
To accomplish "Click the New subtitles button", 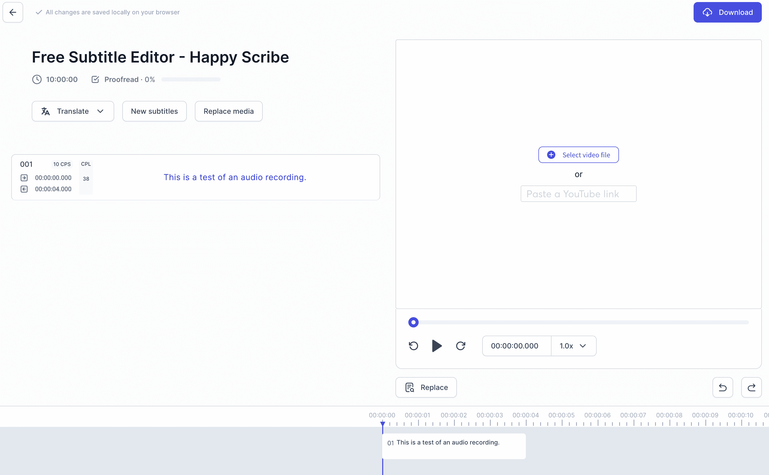I will 154,111.
